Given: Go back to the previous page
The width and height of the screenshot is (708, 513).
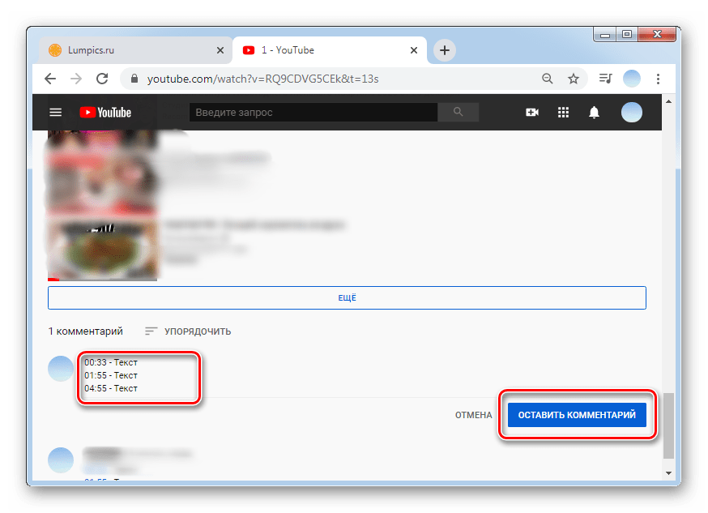Looking at the screenshot, I should (x=50, y=79).
